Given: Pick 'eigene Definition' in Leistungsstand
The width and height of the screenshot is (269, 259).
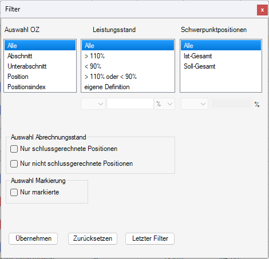Looking at the screenshot, I should (x=128, y=87).
